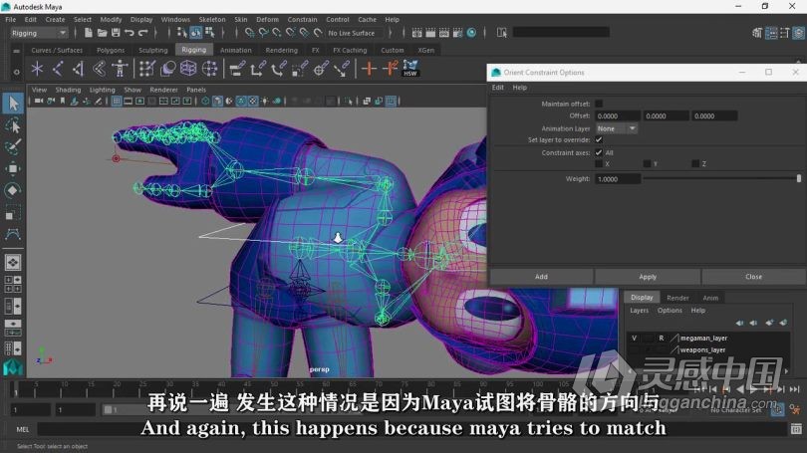Pick the Scale tool in toolbox

pyautogui.click(x=13, y=212)
